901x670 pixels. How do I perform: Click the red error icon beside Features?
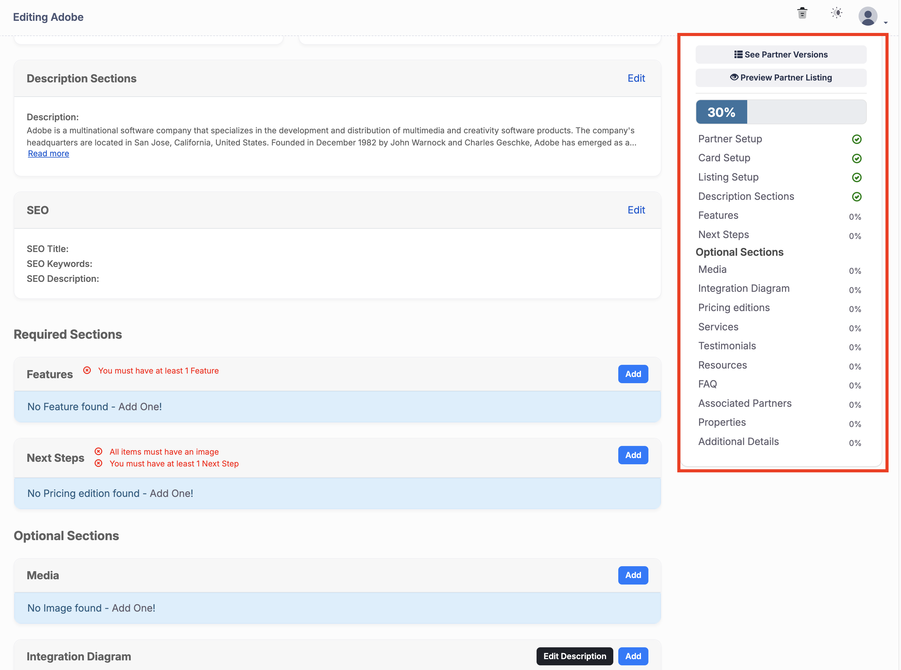tap(87, 370)
